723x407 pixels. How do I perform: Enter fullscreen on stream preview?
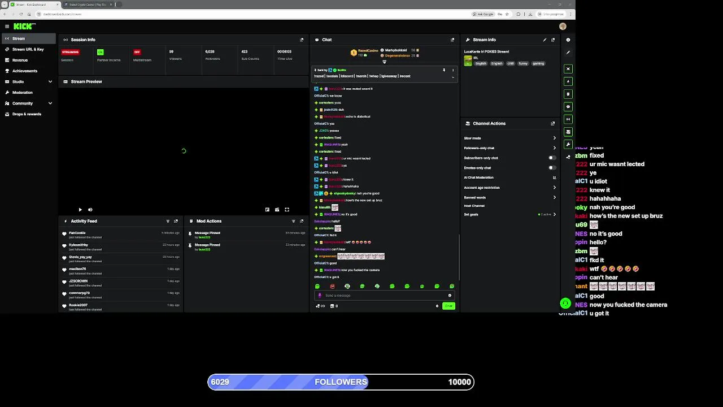click(287, 210)
